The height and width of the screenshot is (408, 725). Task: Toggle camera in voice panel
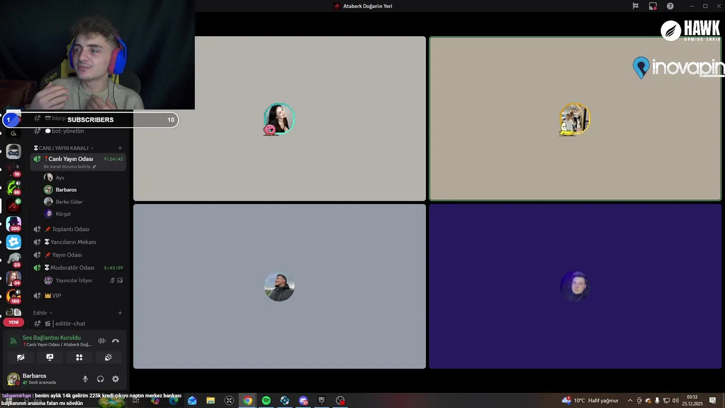pyautogui.click(x=20, y=357)
